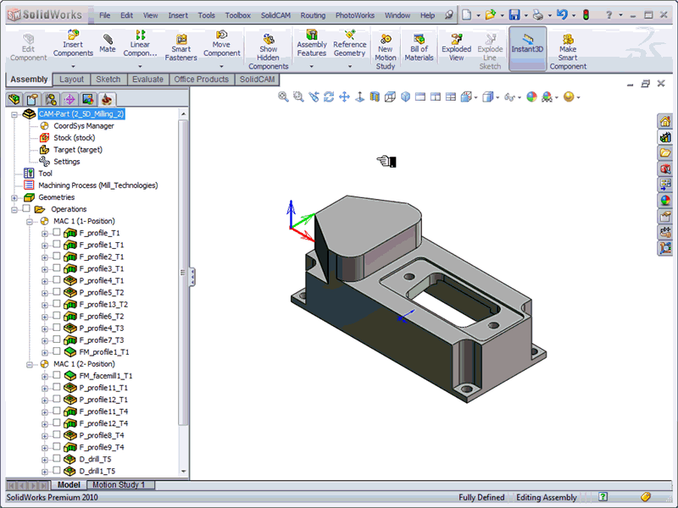Click the scroll down arrow of tree panel
The height and width of the screenshot is (508, 678).
[x=183, y=472]
